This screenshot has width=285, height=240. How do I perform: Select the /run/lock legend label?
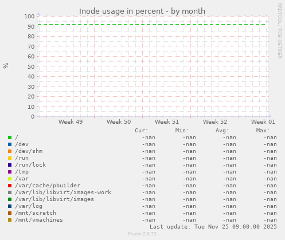tap(30, 165)
